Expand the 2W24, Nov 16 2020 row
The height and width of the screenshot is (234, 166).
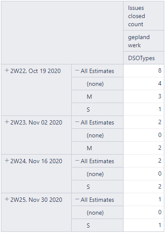click(7, 161)
